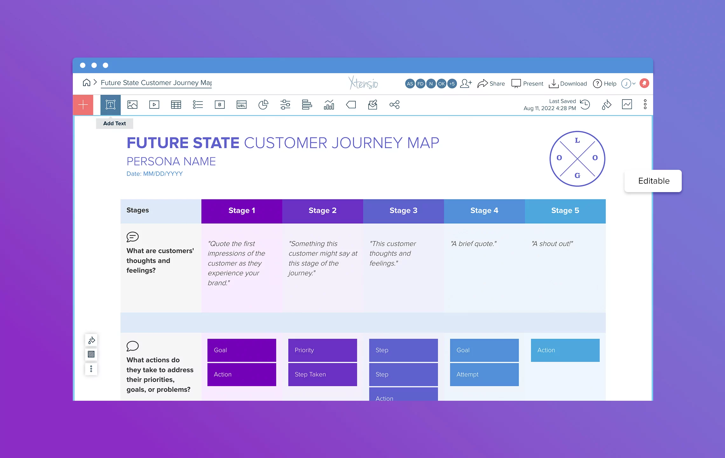Select the Home breadcrumb icon
This screenshot has width=725, height=458.
pyautogui.click(x=86, y=82)
